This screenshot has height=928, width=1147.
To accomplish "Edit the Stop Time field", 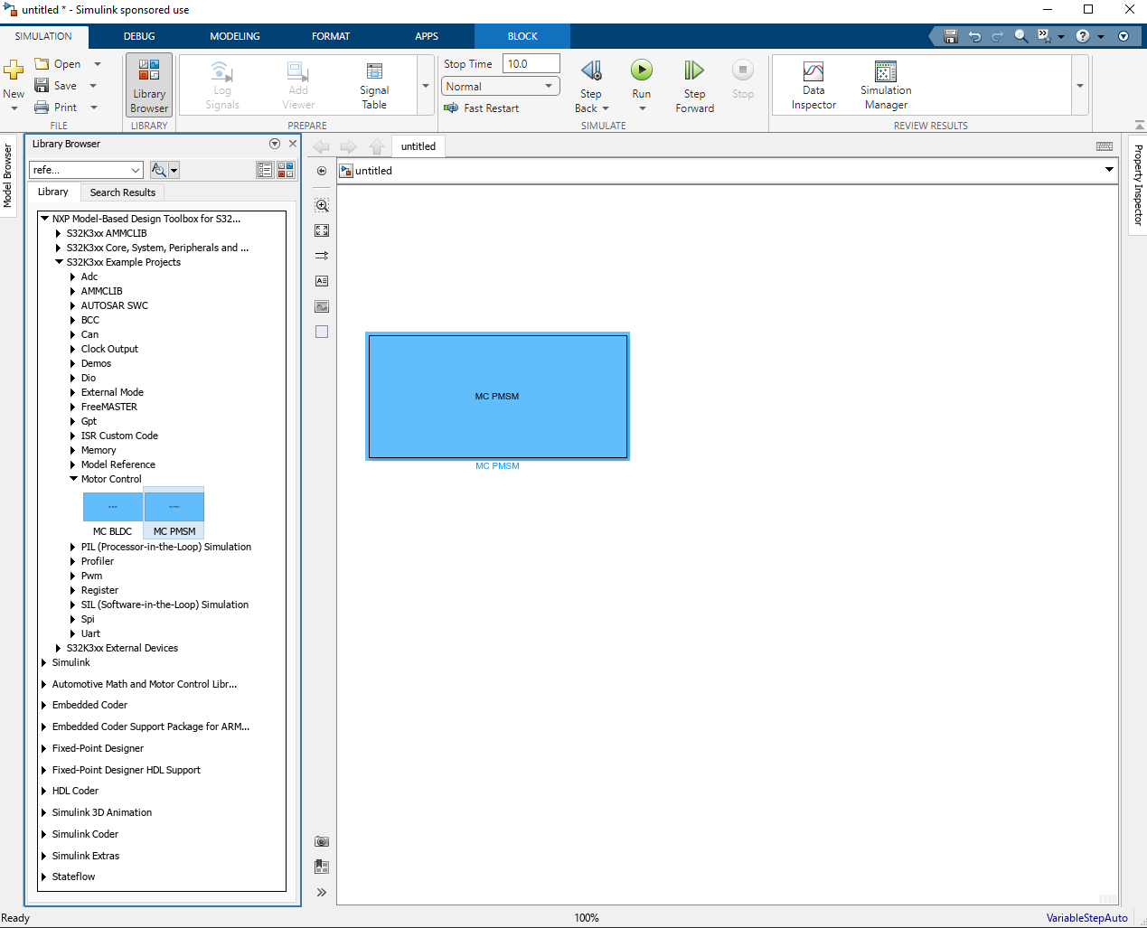I will click(531, 63).
